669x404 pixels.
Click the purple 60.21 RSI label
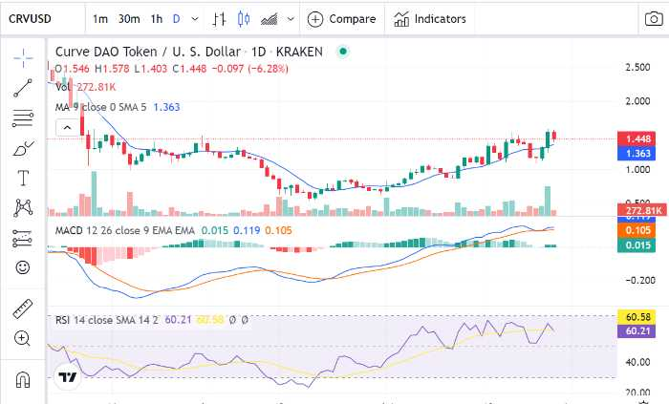point(637,331)
